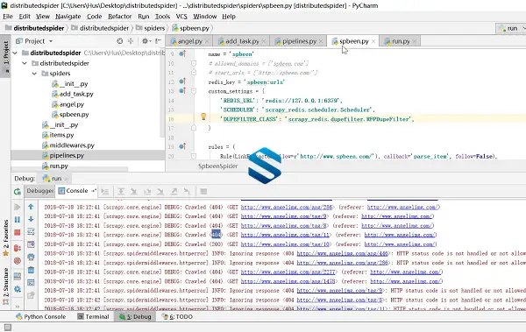The height and width of the screenshot is (332, 526).
Task: Open the Refactor menu
Action: click(120, 17)
